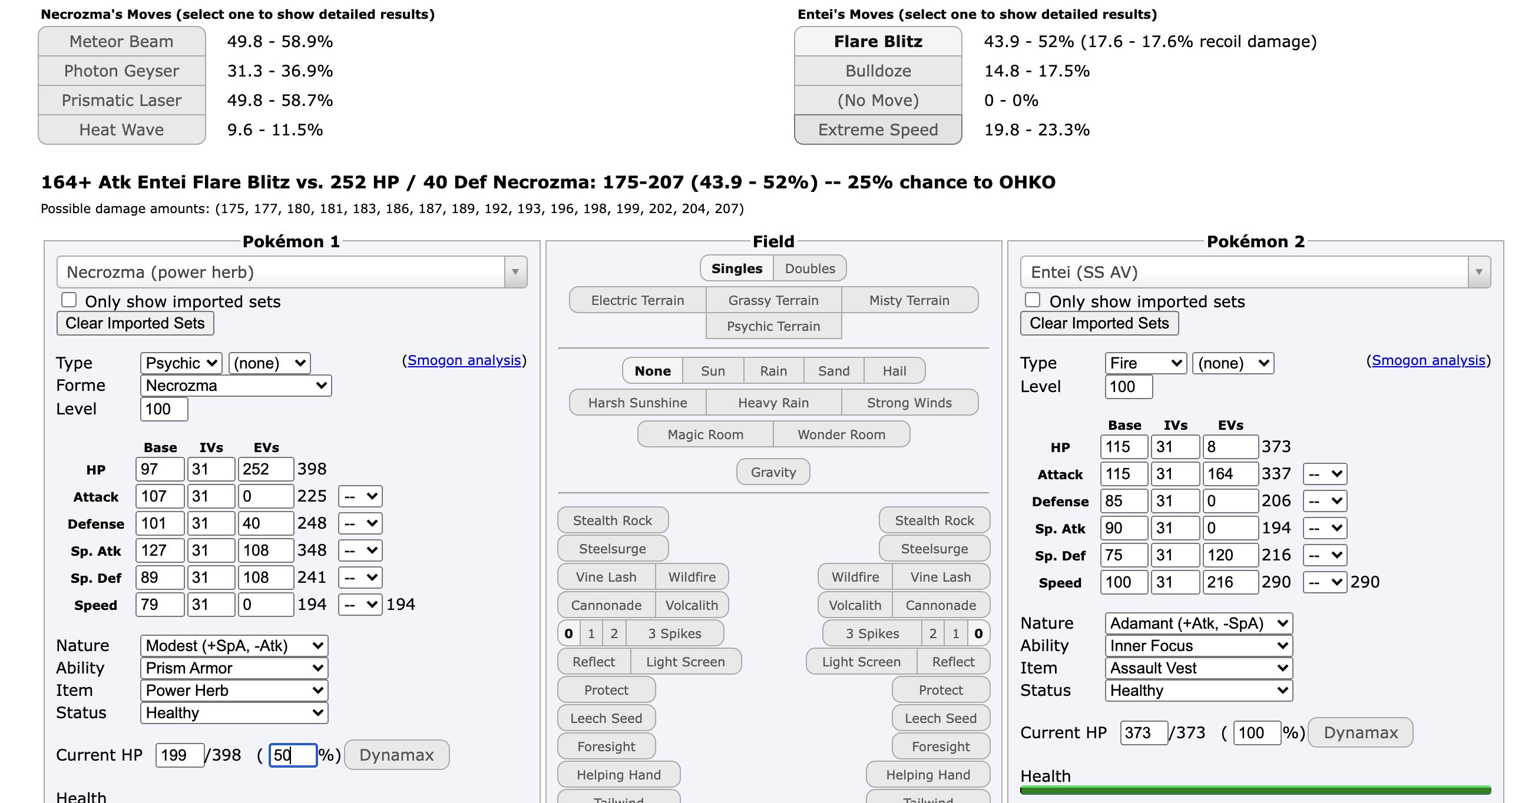Enable Electric Terrain
The image size is (1535, 803).
637,300
